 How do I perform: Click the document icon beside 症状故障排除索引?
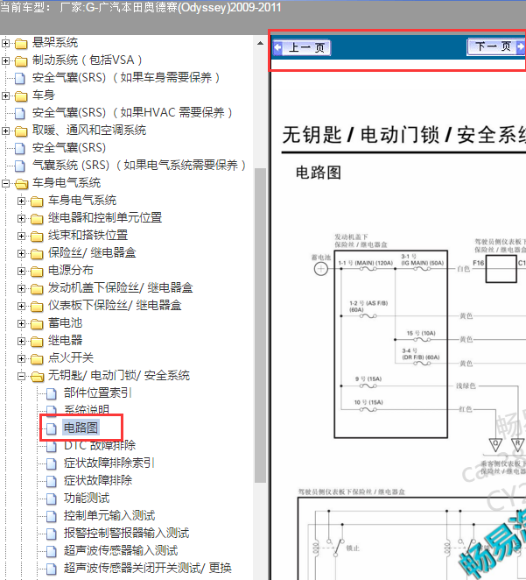pyautogui.click(x=52, y=463)
